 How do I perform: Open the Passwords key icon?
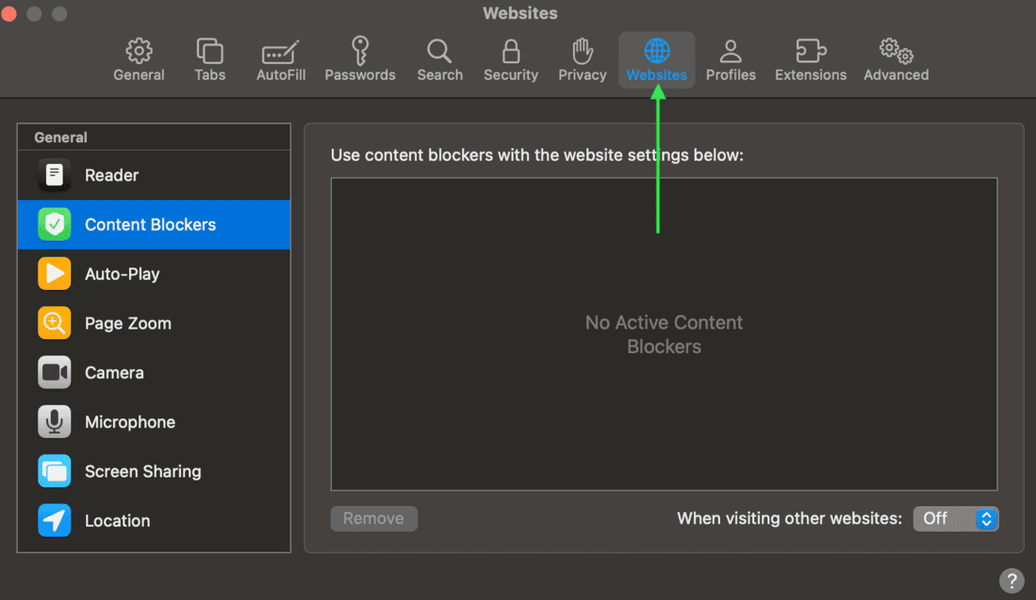359,51
